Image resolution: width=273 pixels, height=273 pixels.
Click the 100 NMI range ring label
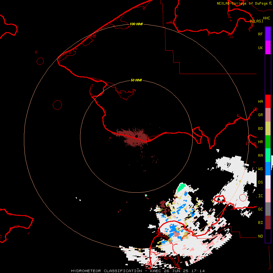click(136, 24)
